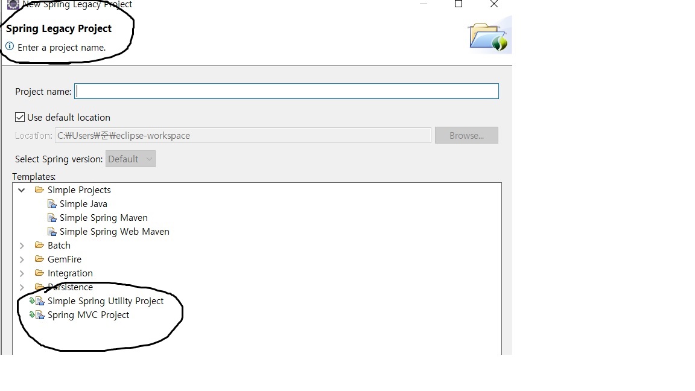Click the Eclipse icon in title bar
695x391 pixels.
click(13, 4)
